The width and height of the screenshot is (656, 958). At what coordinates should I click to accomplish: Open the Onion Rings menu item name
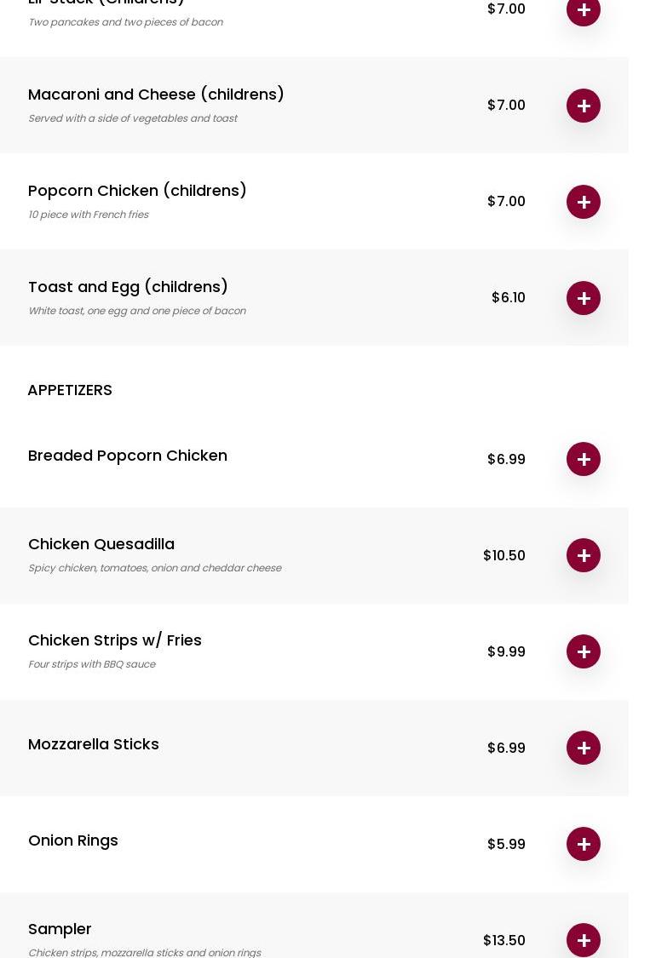tap(73, 840)
